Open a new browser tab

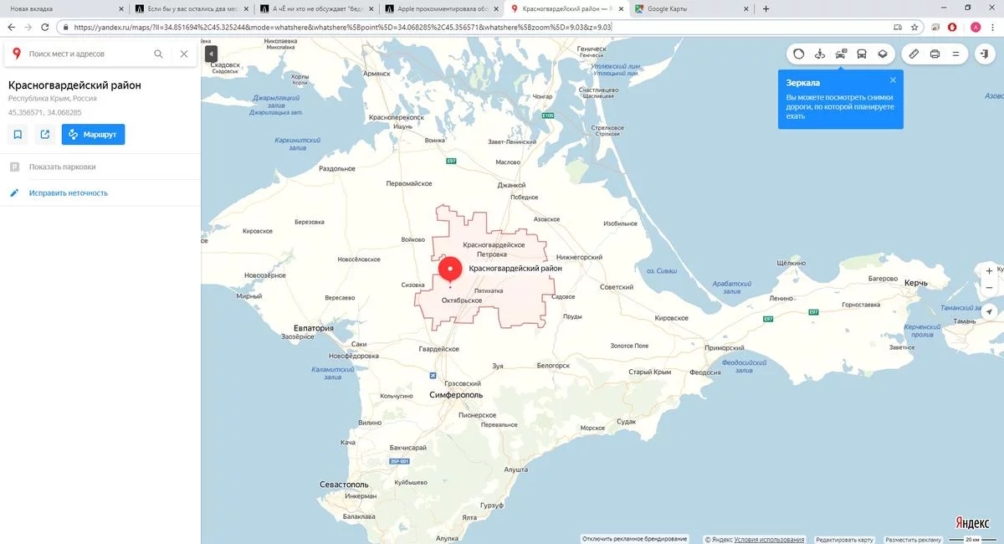coord(766,8)
